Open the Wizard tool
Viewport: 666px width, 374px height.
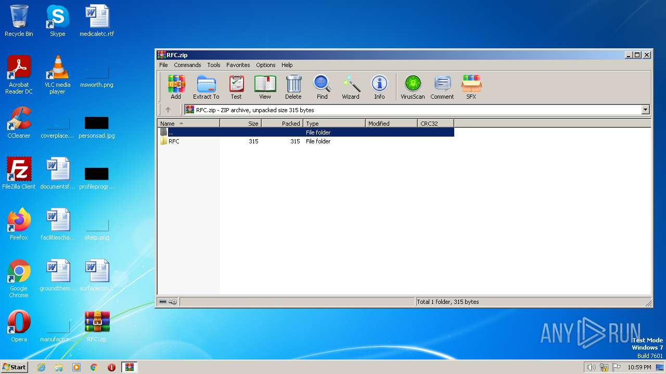pyautogui.click(x=351, y=87)
